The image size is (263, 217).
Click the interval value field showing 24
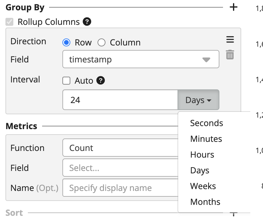click(120, 100)
